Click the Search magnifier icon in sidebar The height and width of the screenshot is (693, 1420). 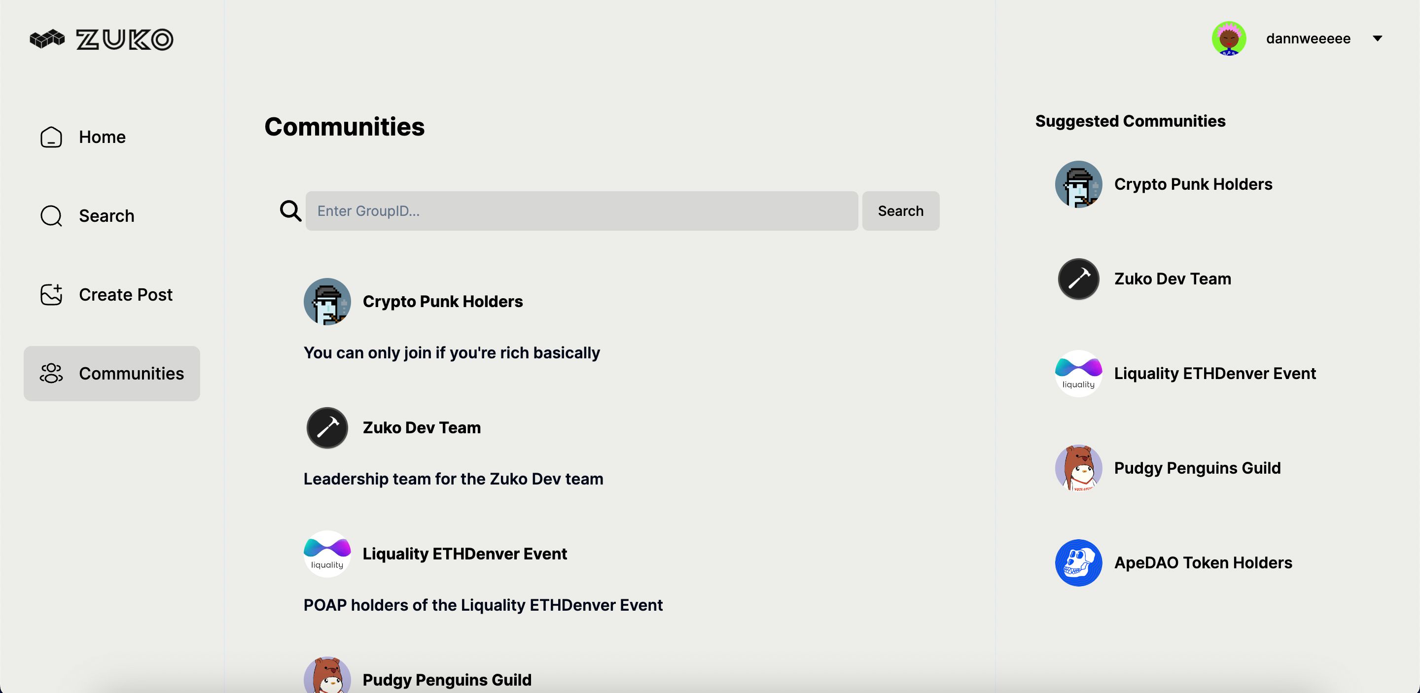click(51, 216)
